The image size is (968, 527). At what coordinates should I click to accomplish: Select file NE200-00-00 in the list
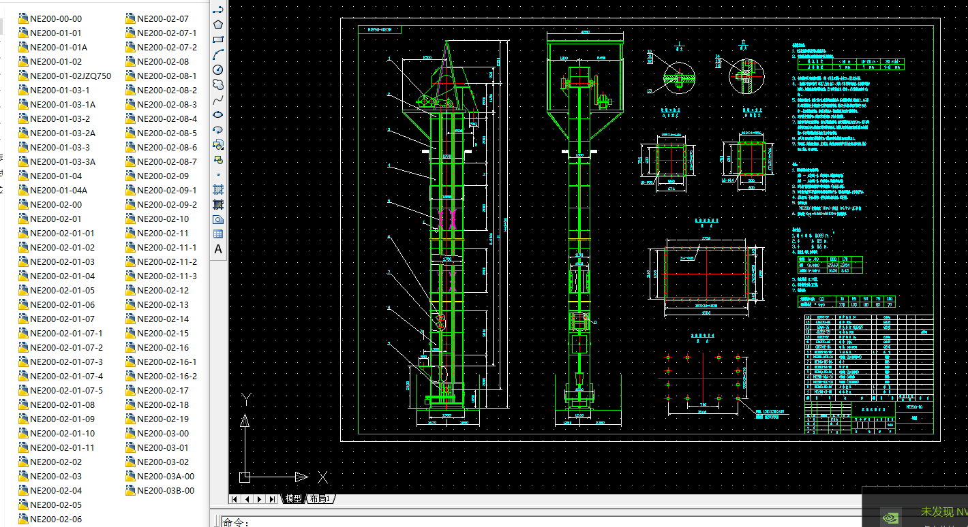point(56,18)
